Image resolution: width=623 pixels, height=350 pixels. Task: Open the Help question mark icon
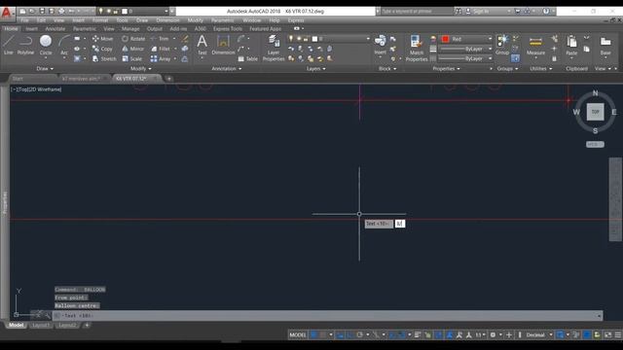point(546,11)
